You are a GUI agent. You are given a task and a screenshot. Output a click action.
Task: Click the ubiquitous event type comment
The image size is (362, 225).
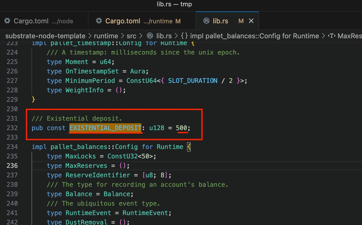click(103, 203)
